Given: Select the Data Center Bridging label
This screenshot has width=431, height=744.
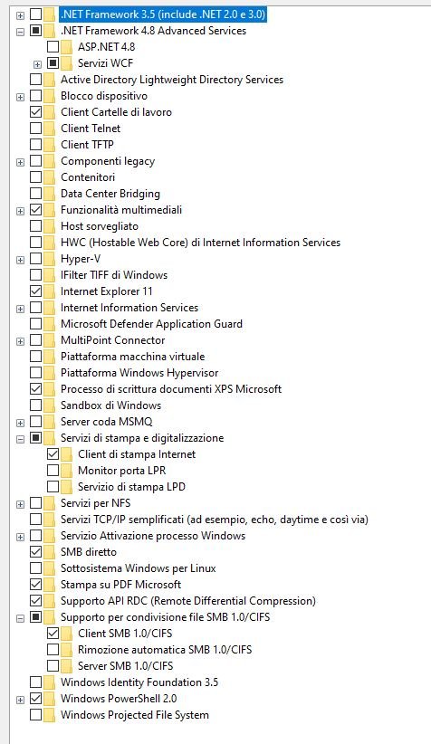Looking at the screenshot, I should pos(110,194).
